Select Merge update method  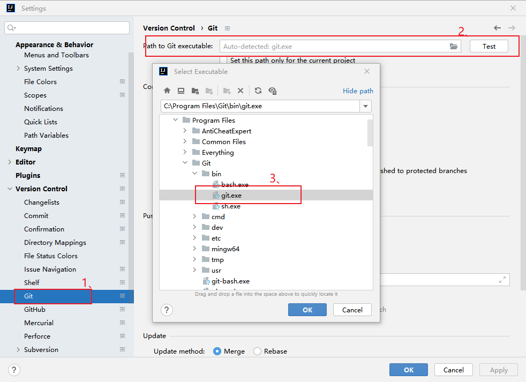pos(217,351)
